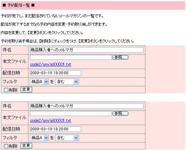The height and width of the screenshot is (150, 186).
Task: Click the 参照 browse button in the first form
Action: [x=120, y=57]
